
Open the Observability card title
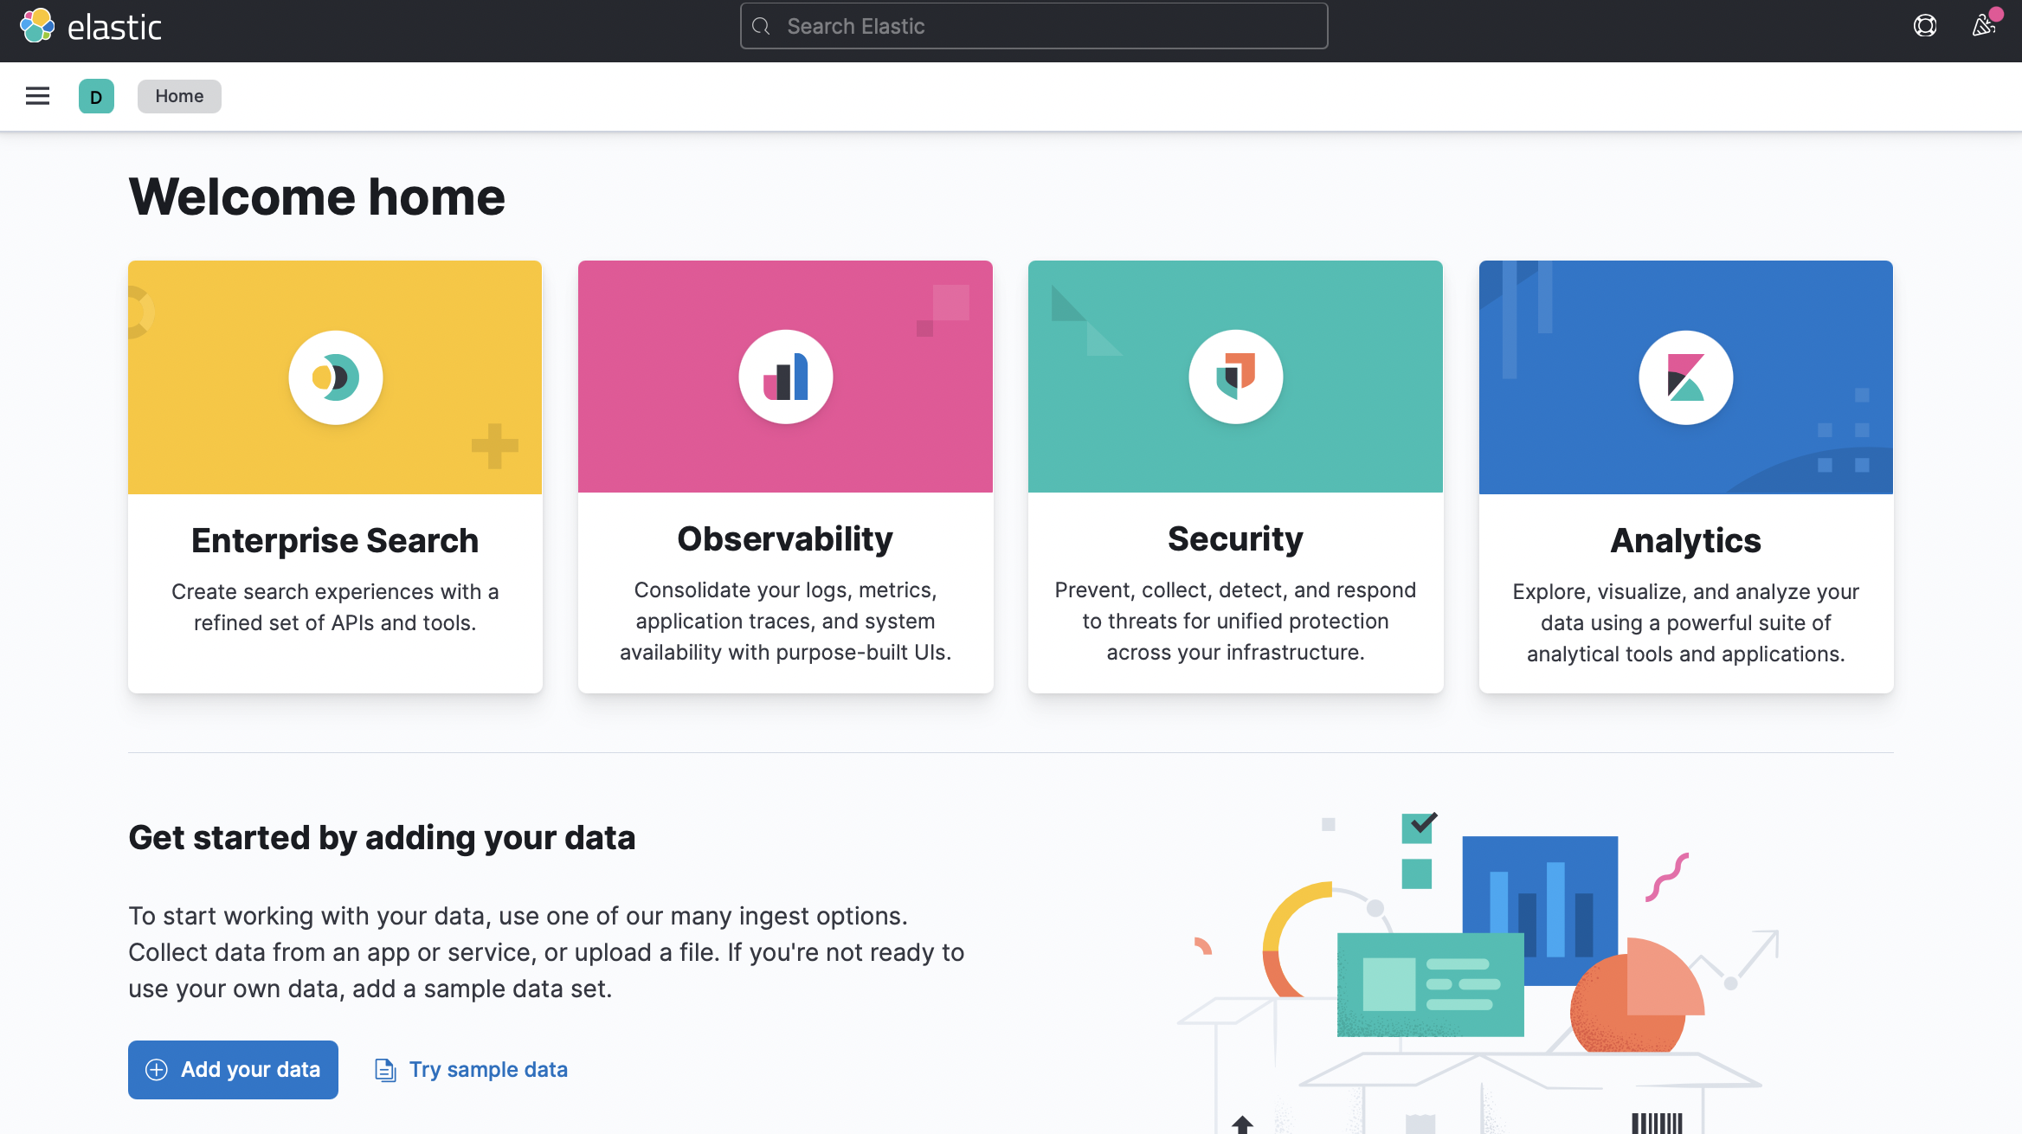click(785, 539)
